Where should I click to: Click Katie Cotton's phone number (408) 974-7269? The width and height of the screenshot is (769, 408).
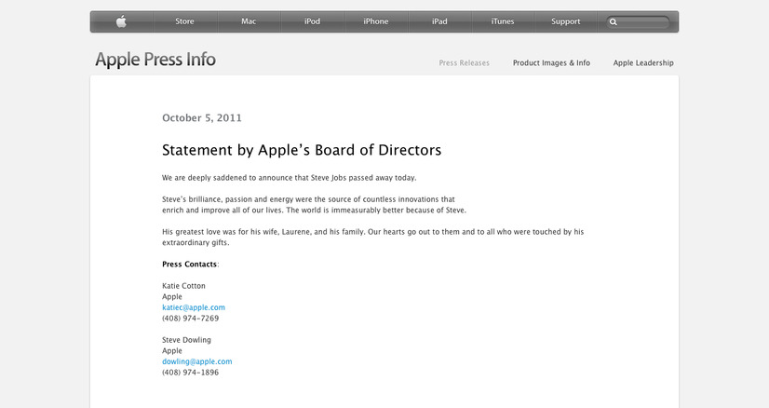pyautogui.click(x=190, y=319)
